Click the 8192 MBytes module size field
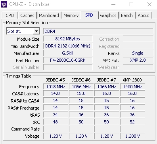The height and width of the screenshot is (144, 157). (68, 39)
